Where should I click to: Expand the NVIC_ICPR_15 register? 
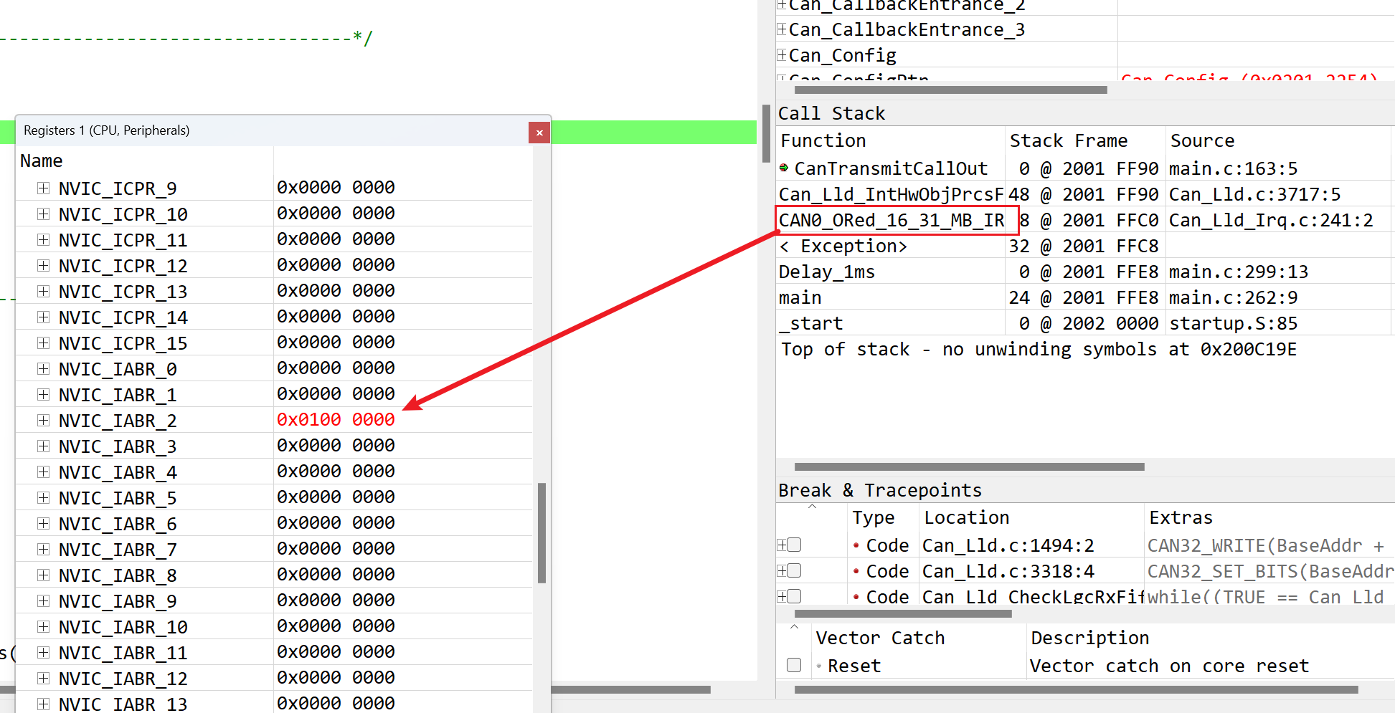pos(44,343)
